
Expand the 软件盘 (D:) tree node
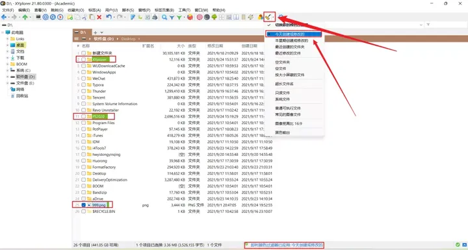[7, 77]
